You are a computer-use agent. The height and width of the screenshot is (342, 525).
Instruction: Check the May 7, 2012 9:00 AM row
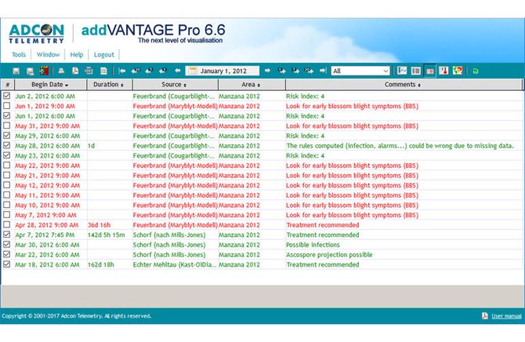coord(7,215)
